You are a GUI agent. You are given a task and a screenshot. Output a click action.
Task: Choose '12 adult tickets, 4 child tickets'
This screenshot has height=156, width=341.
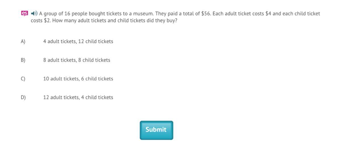click(x=78, y=98)
